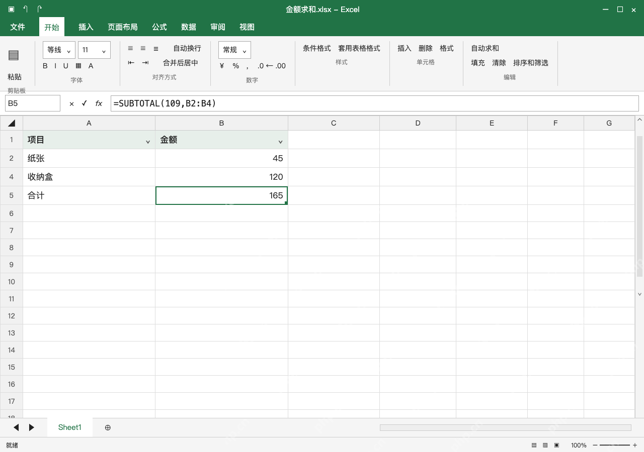The width and height of the screenshot is (644, 452).
Task: Add a new sheet with plus icon
Action: (x=108, y=427)
